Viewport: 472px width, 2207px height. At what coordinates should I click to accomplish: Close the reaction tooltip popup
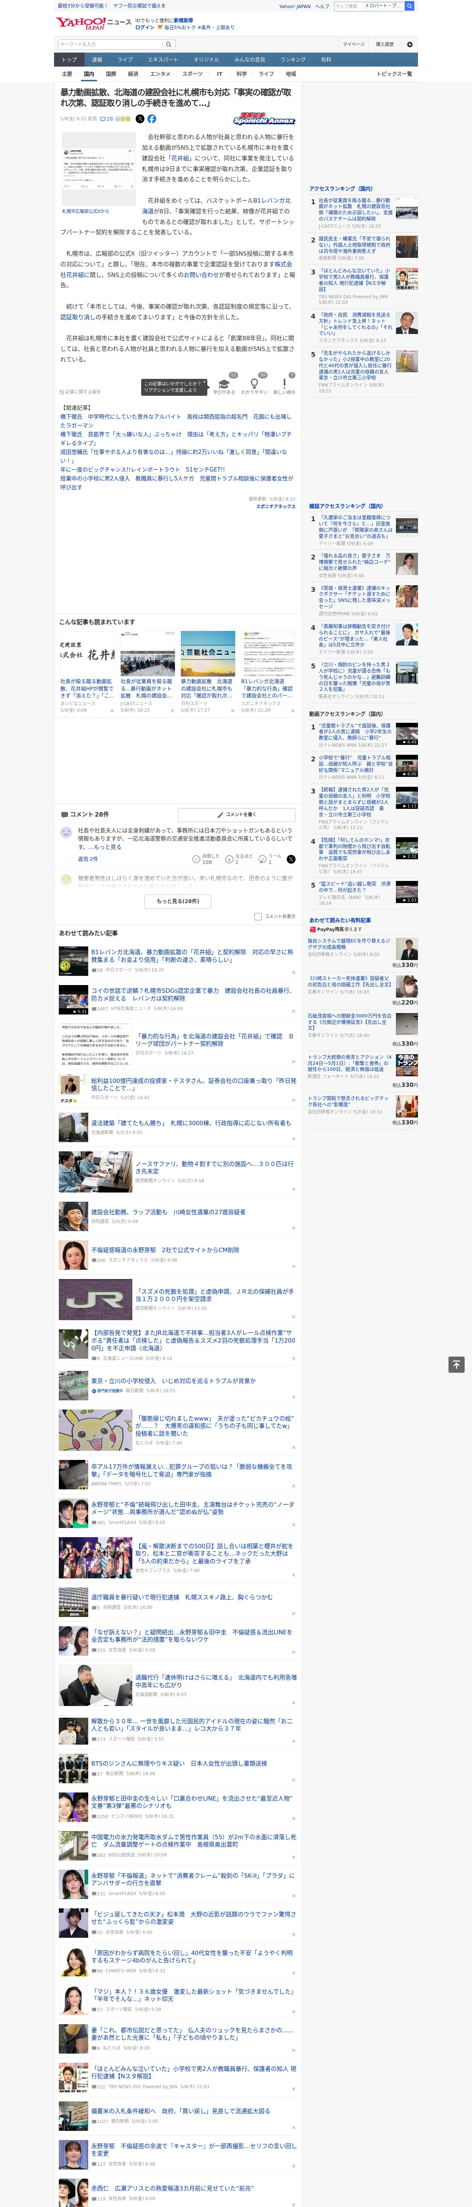204,383
